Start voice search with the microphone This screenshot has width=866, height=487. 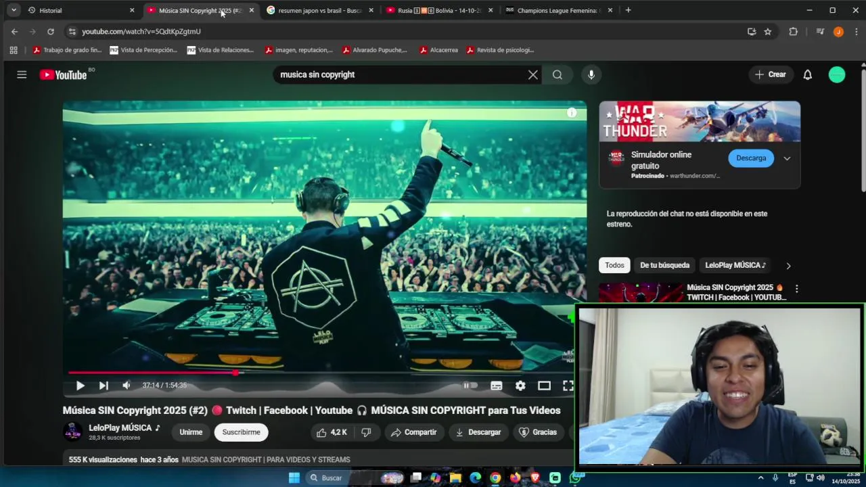click(591, 74)
